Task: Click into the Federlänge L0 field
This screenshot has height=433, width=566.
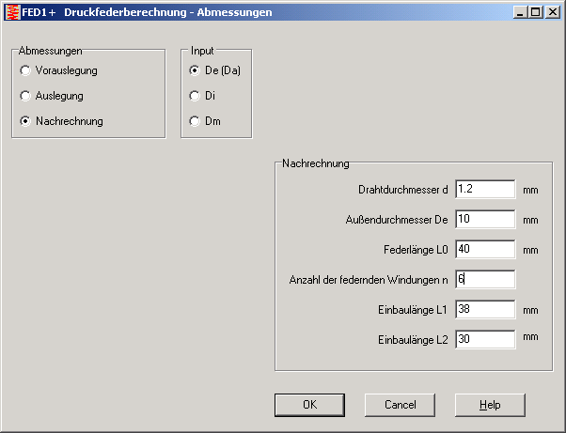Action: (x=485, y=250)
